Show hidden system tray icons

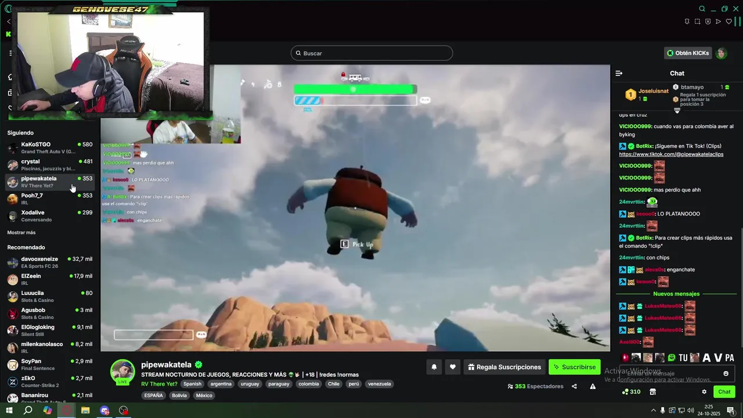point(653,410)
